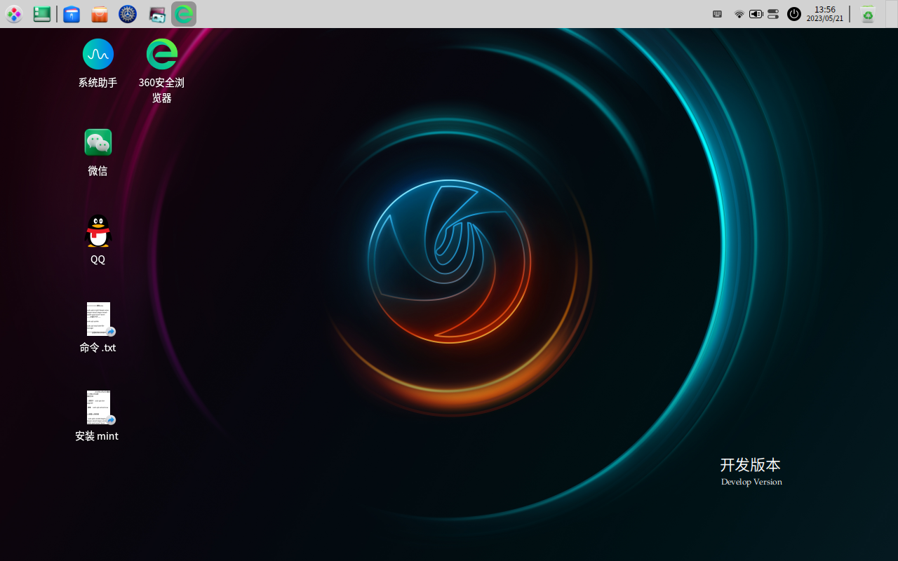Open the Trash icon in the system tray
This screenshot has width=898, height=561.
click(x=867, y=14)
